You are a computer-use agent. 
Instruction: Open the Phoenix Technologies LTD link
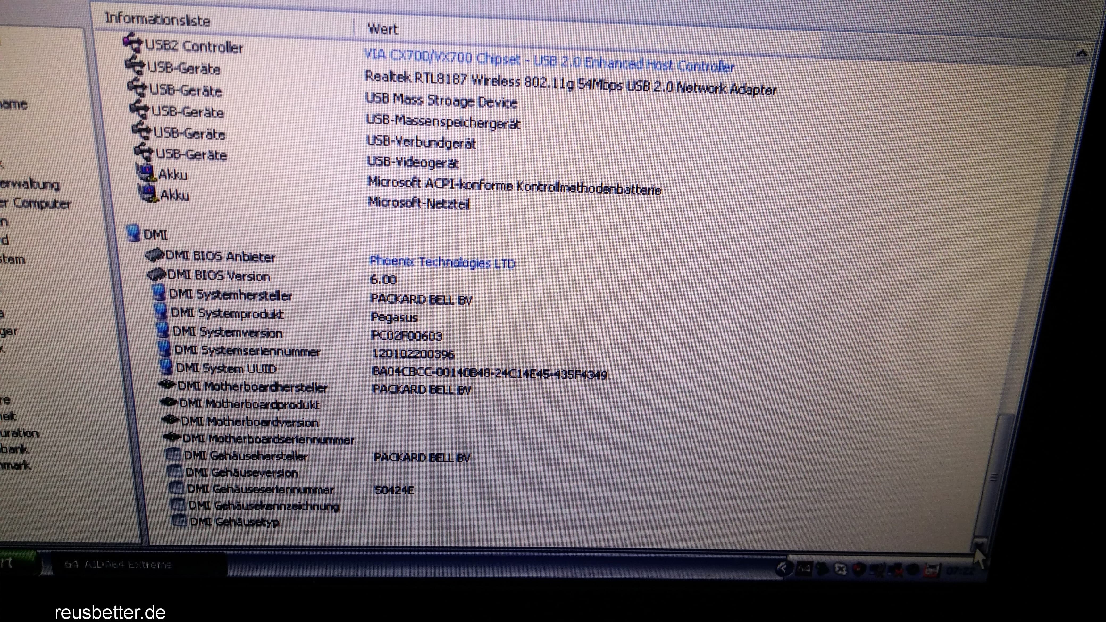442,262
